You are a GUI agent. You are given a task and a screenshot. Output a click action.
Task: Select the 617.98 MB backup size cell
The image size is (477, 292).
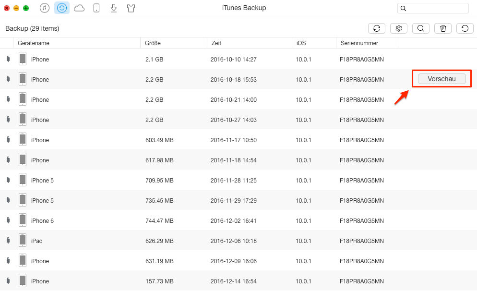(159, 160)
